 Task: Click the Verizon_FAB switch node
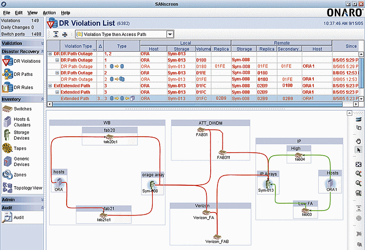tap(217, 237)
